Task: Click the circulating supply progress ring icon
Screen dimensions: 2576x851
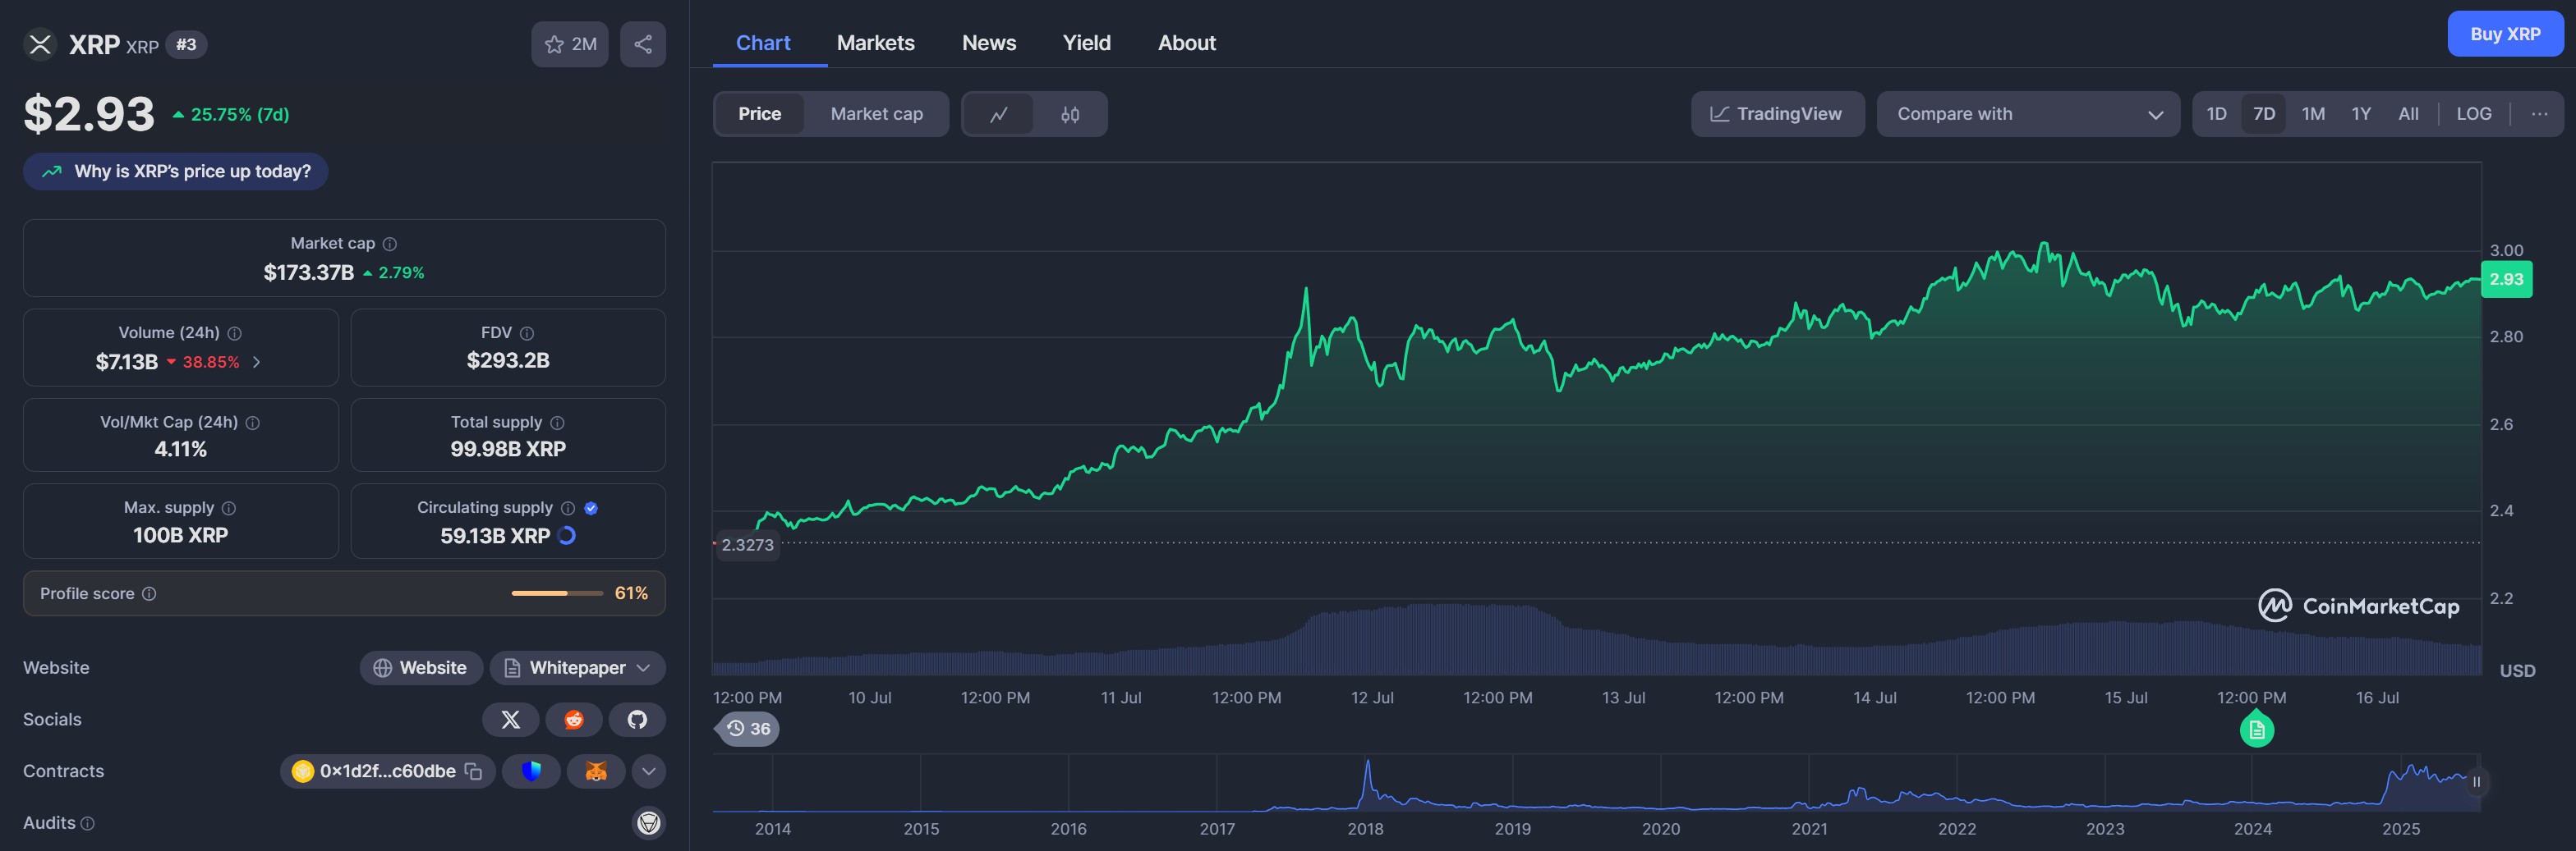Action: tap(567, 535)
